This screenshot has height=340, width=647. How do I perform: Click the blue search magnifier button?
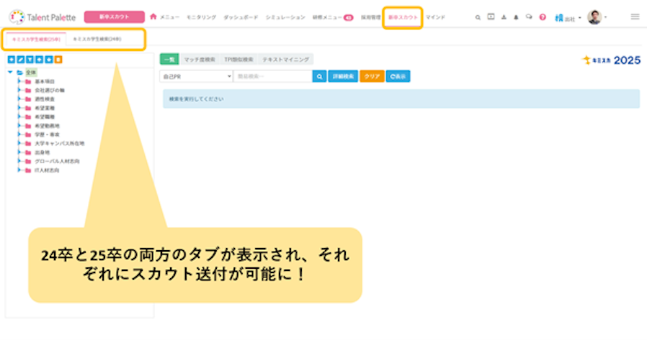coord(319,76)
